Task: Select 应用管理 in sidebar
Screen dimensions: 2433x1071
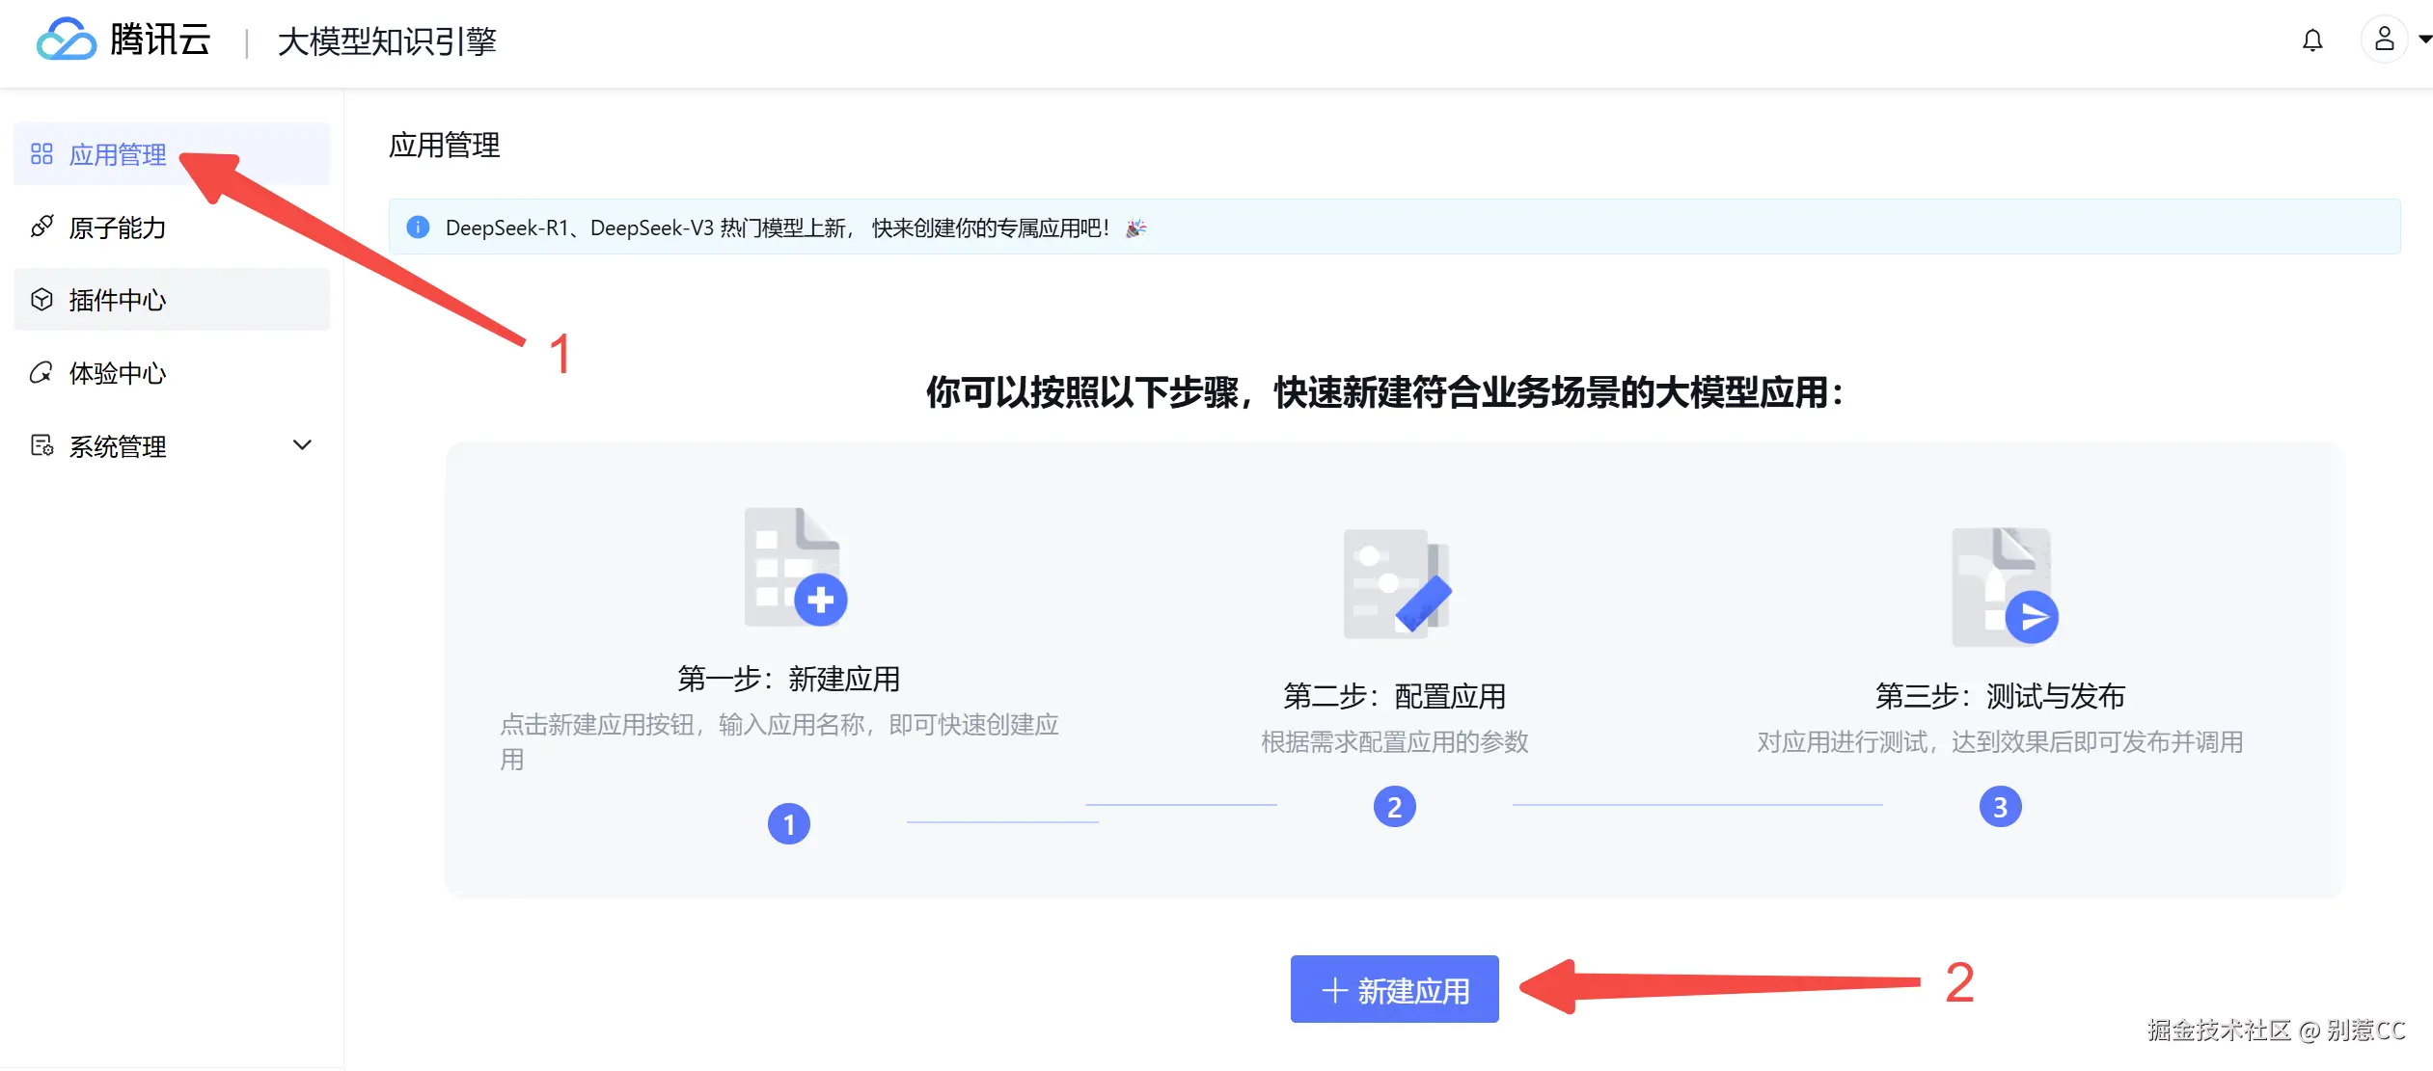Action: (x=118, y=154)
